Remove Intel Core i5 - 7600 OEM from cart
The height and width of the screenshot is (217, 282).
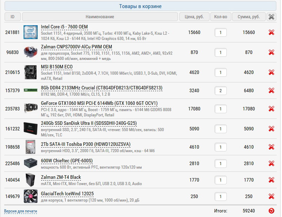click(271, 32)
